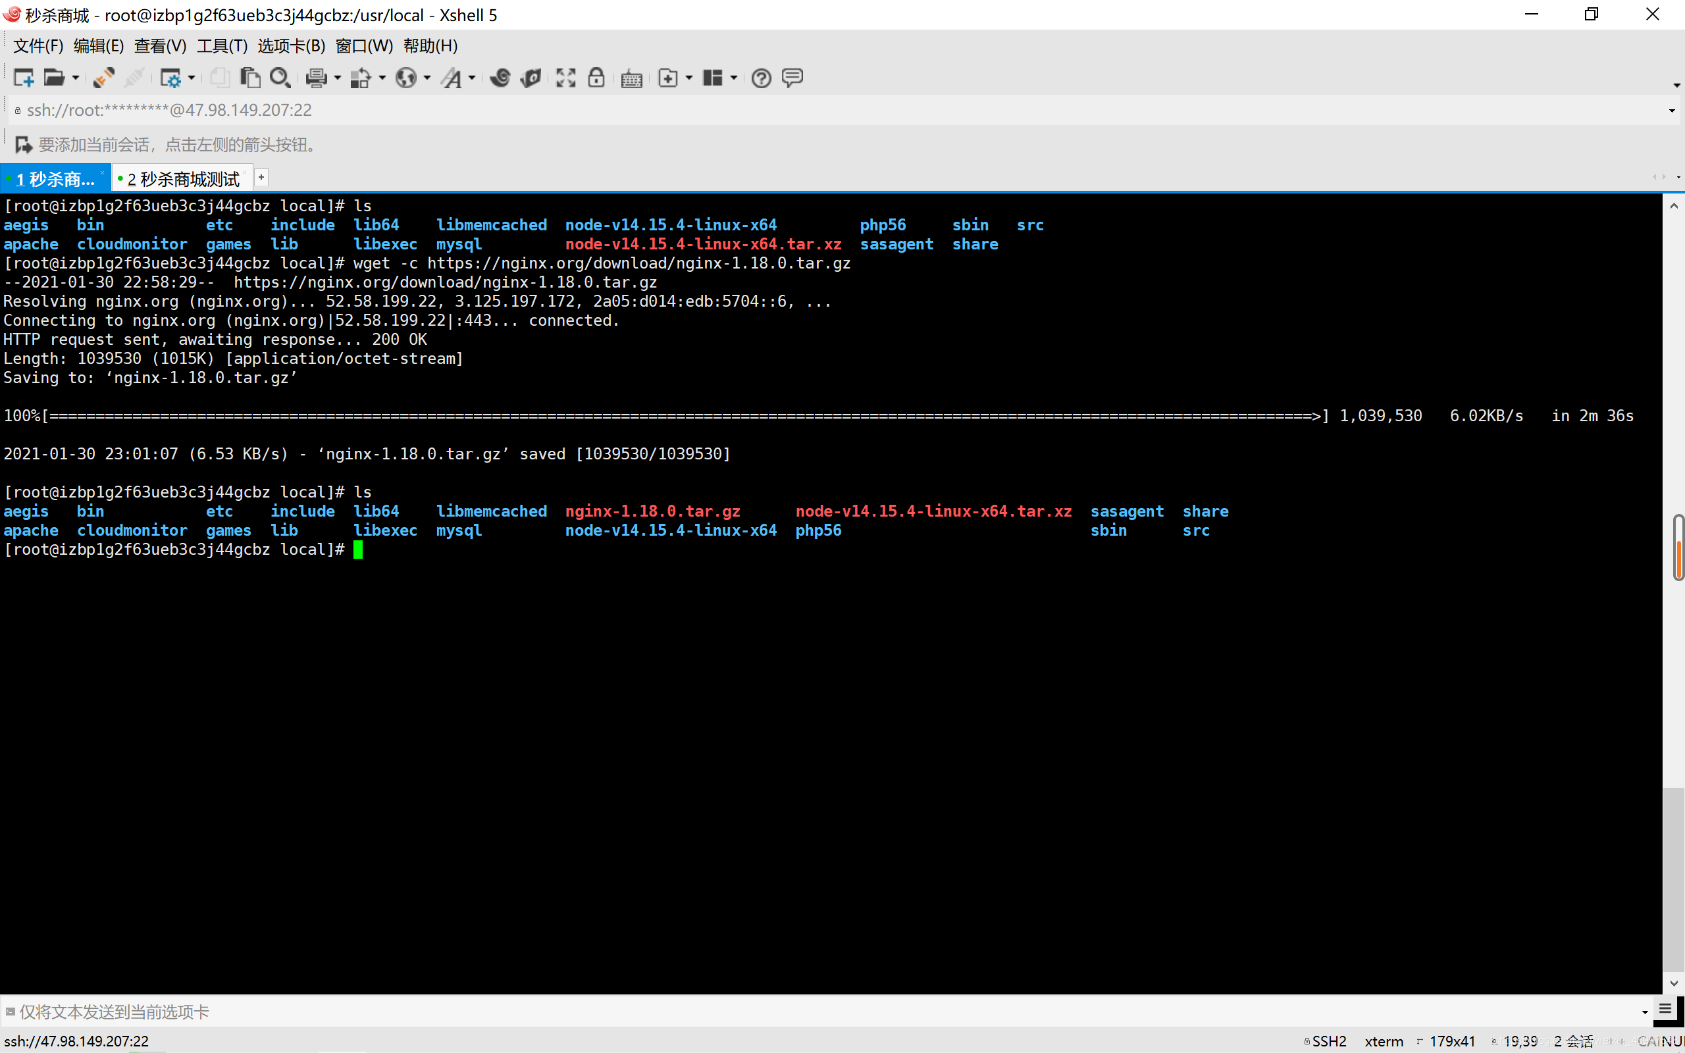Viewport: 1685px width, 1053px height.
Task: Open Help question mark icon
Action: (x=761, y=78)
